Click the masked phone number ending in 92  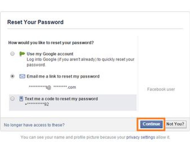click(x=37, y=104)
